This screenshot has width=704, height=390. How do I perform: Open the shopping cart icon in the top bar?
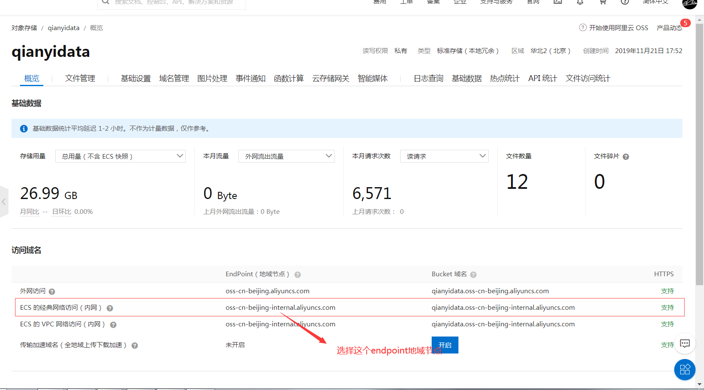point(602,2)
